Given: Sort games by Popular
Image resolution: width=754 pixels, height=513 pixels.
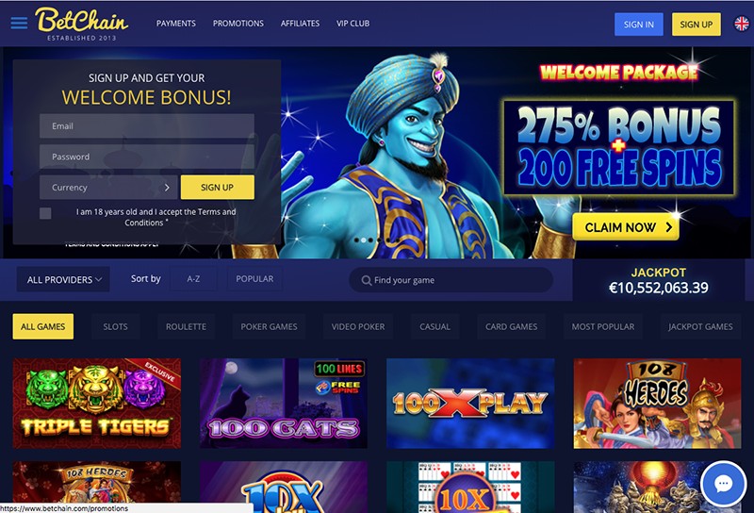Looking at the screenshot, I should point(254,279).
